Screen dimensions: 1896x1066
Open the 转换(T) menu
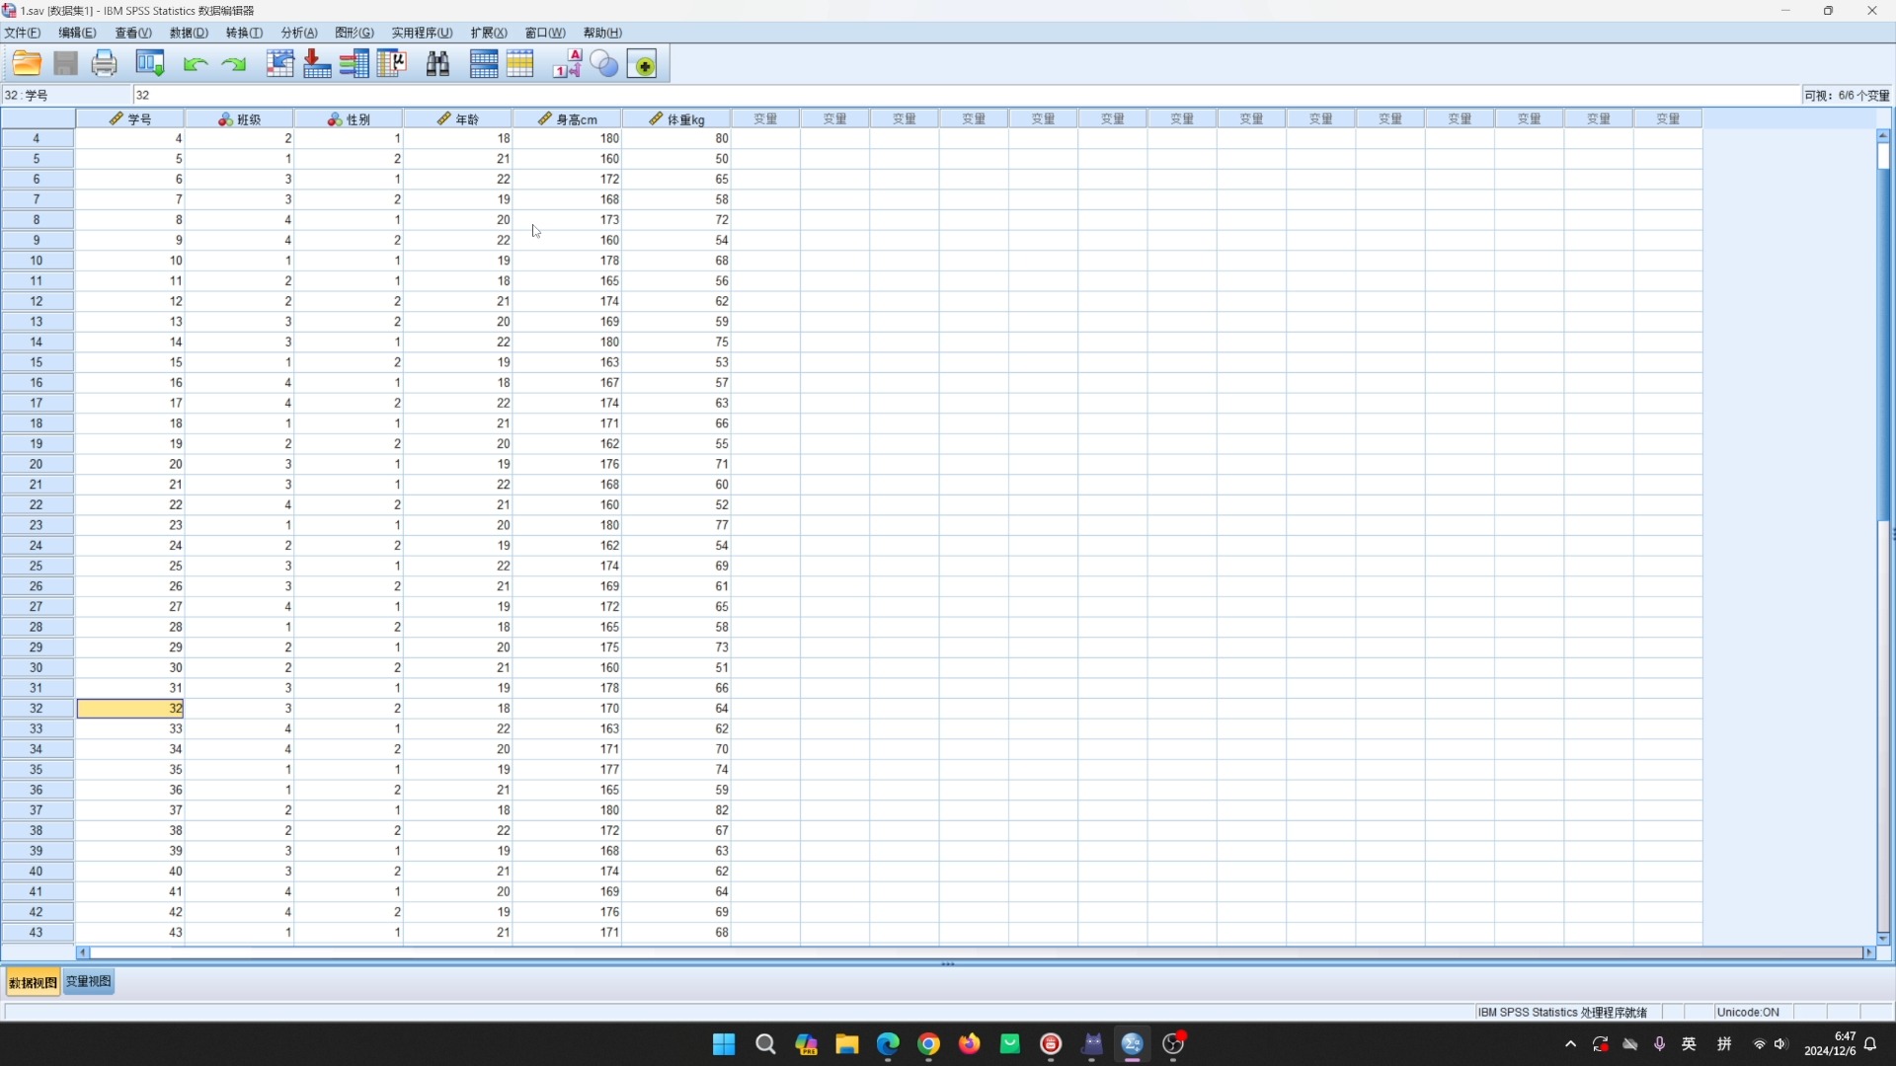[x=245, y=33]
